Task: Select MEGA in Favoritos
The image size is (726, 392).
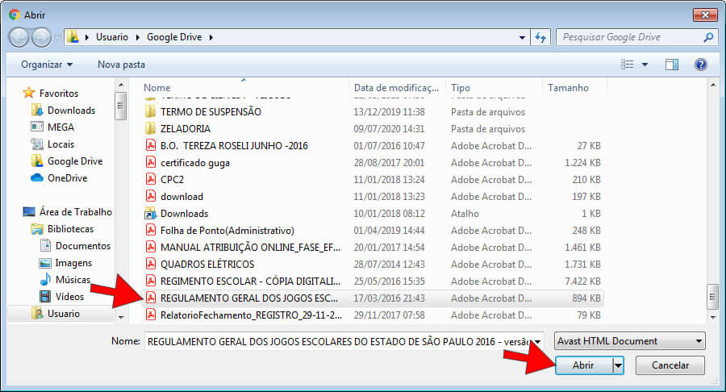Action: point(60,127)
